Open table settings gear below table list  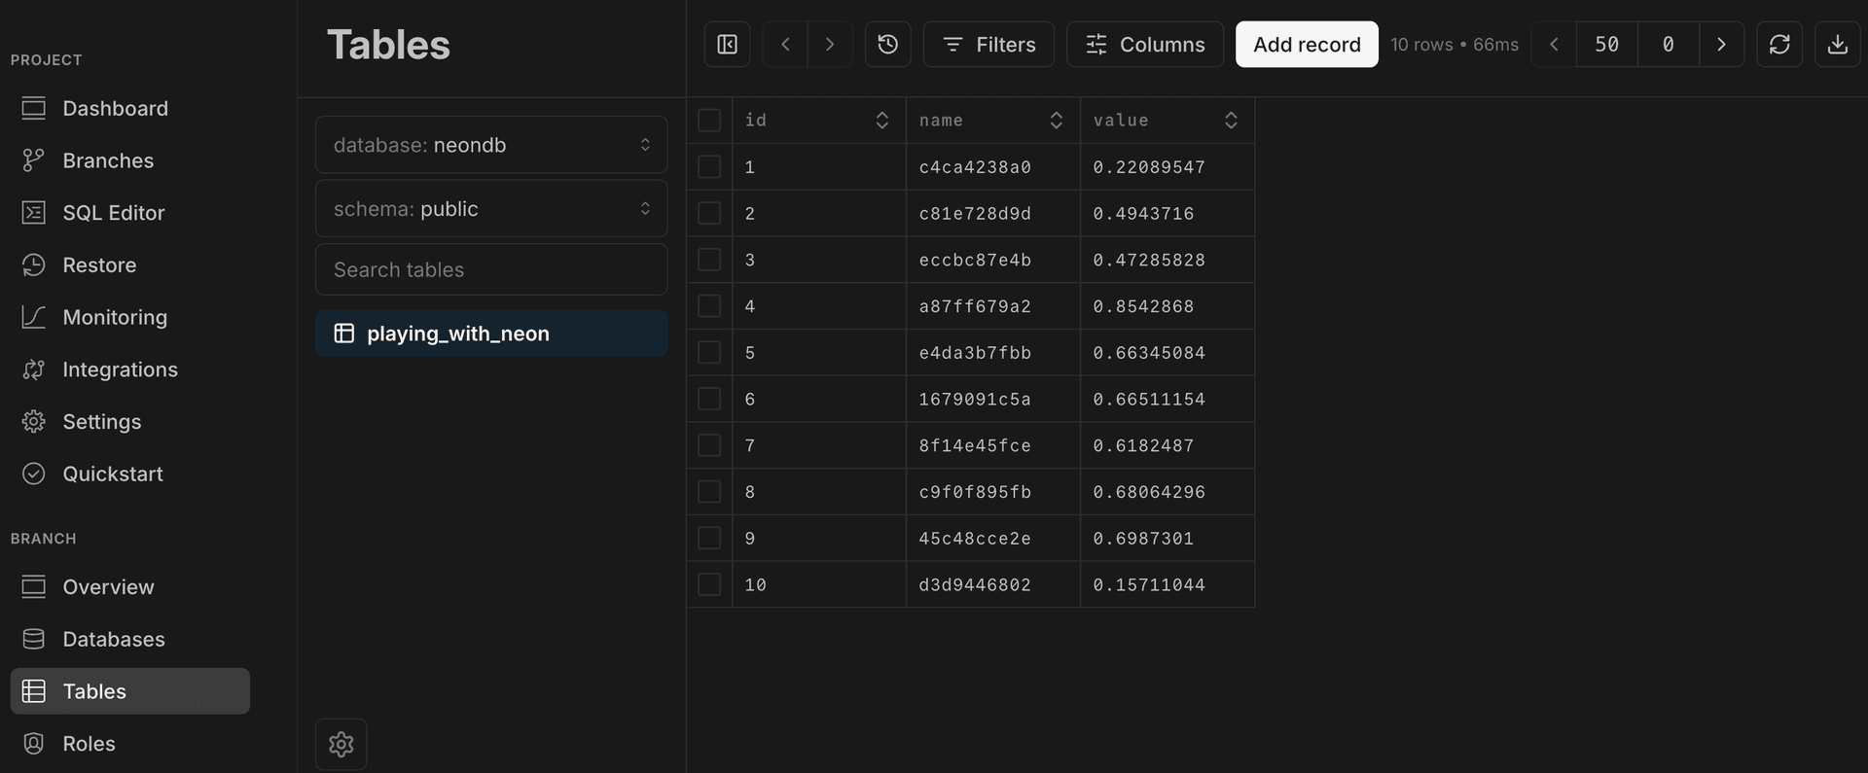pos(341,744)
